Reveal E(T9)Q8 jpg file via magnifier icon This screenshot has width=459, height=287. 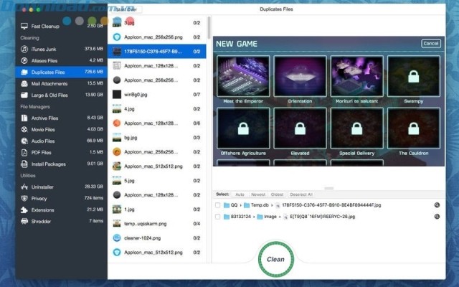[437, 217]
